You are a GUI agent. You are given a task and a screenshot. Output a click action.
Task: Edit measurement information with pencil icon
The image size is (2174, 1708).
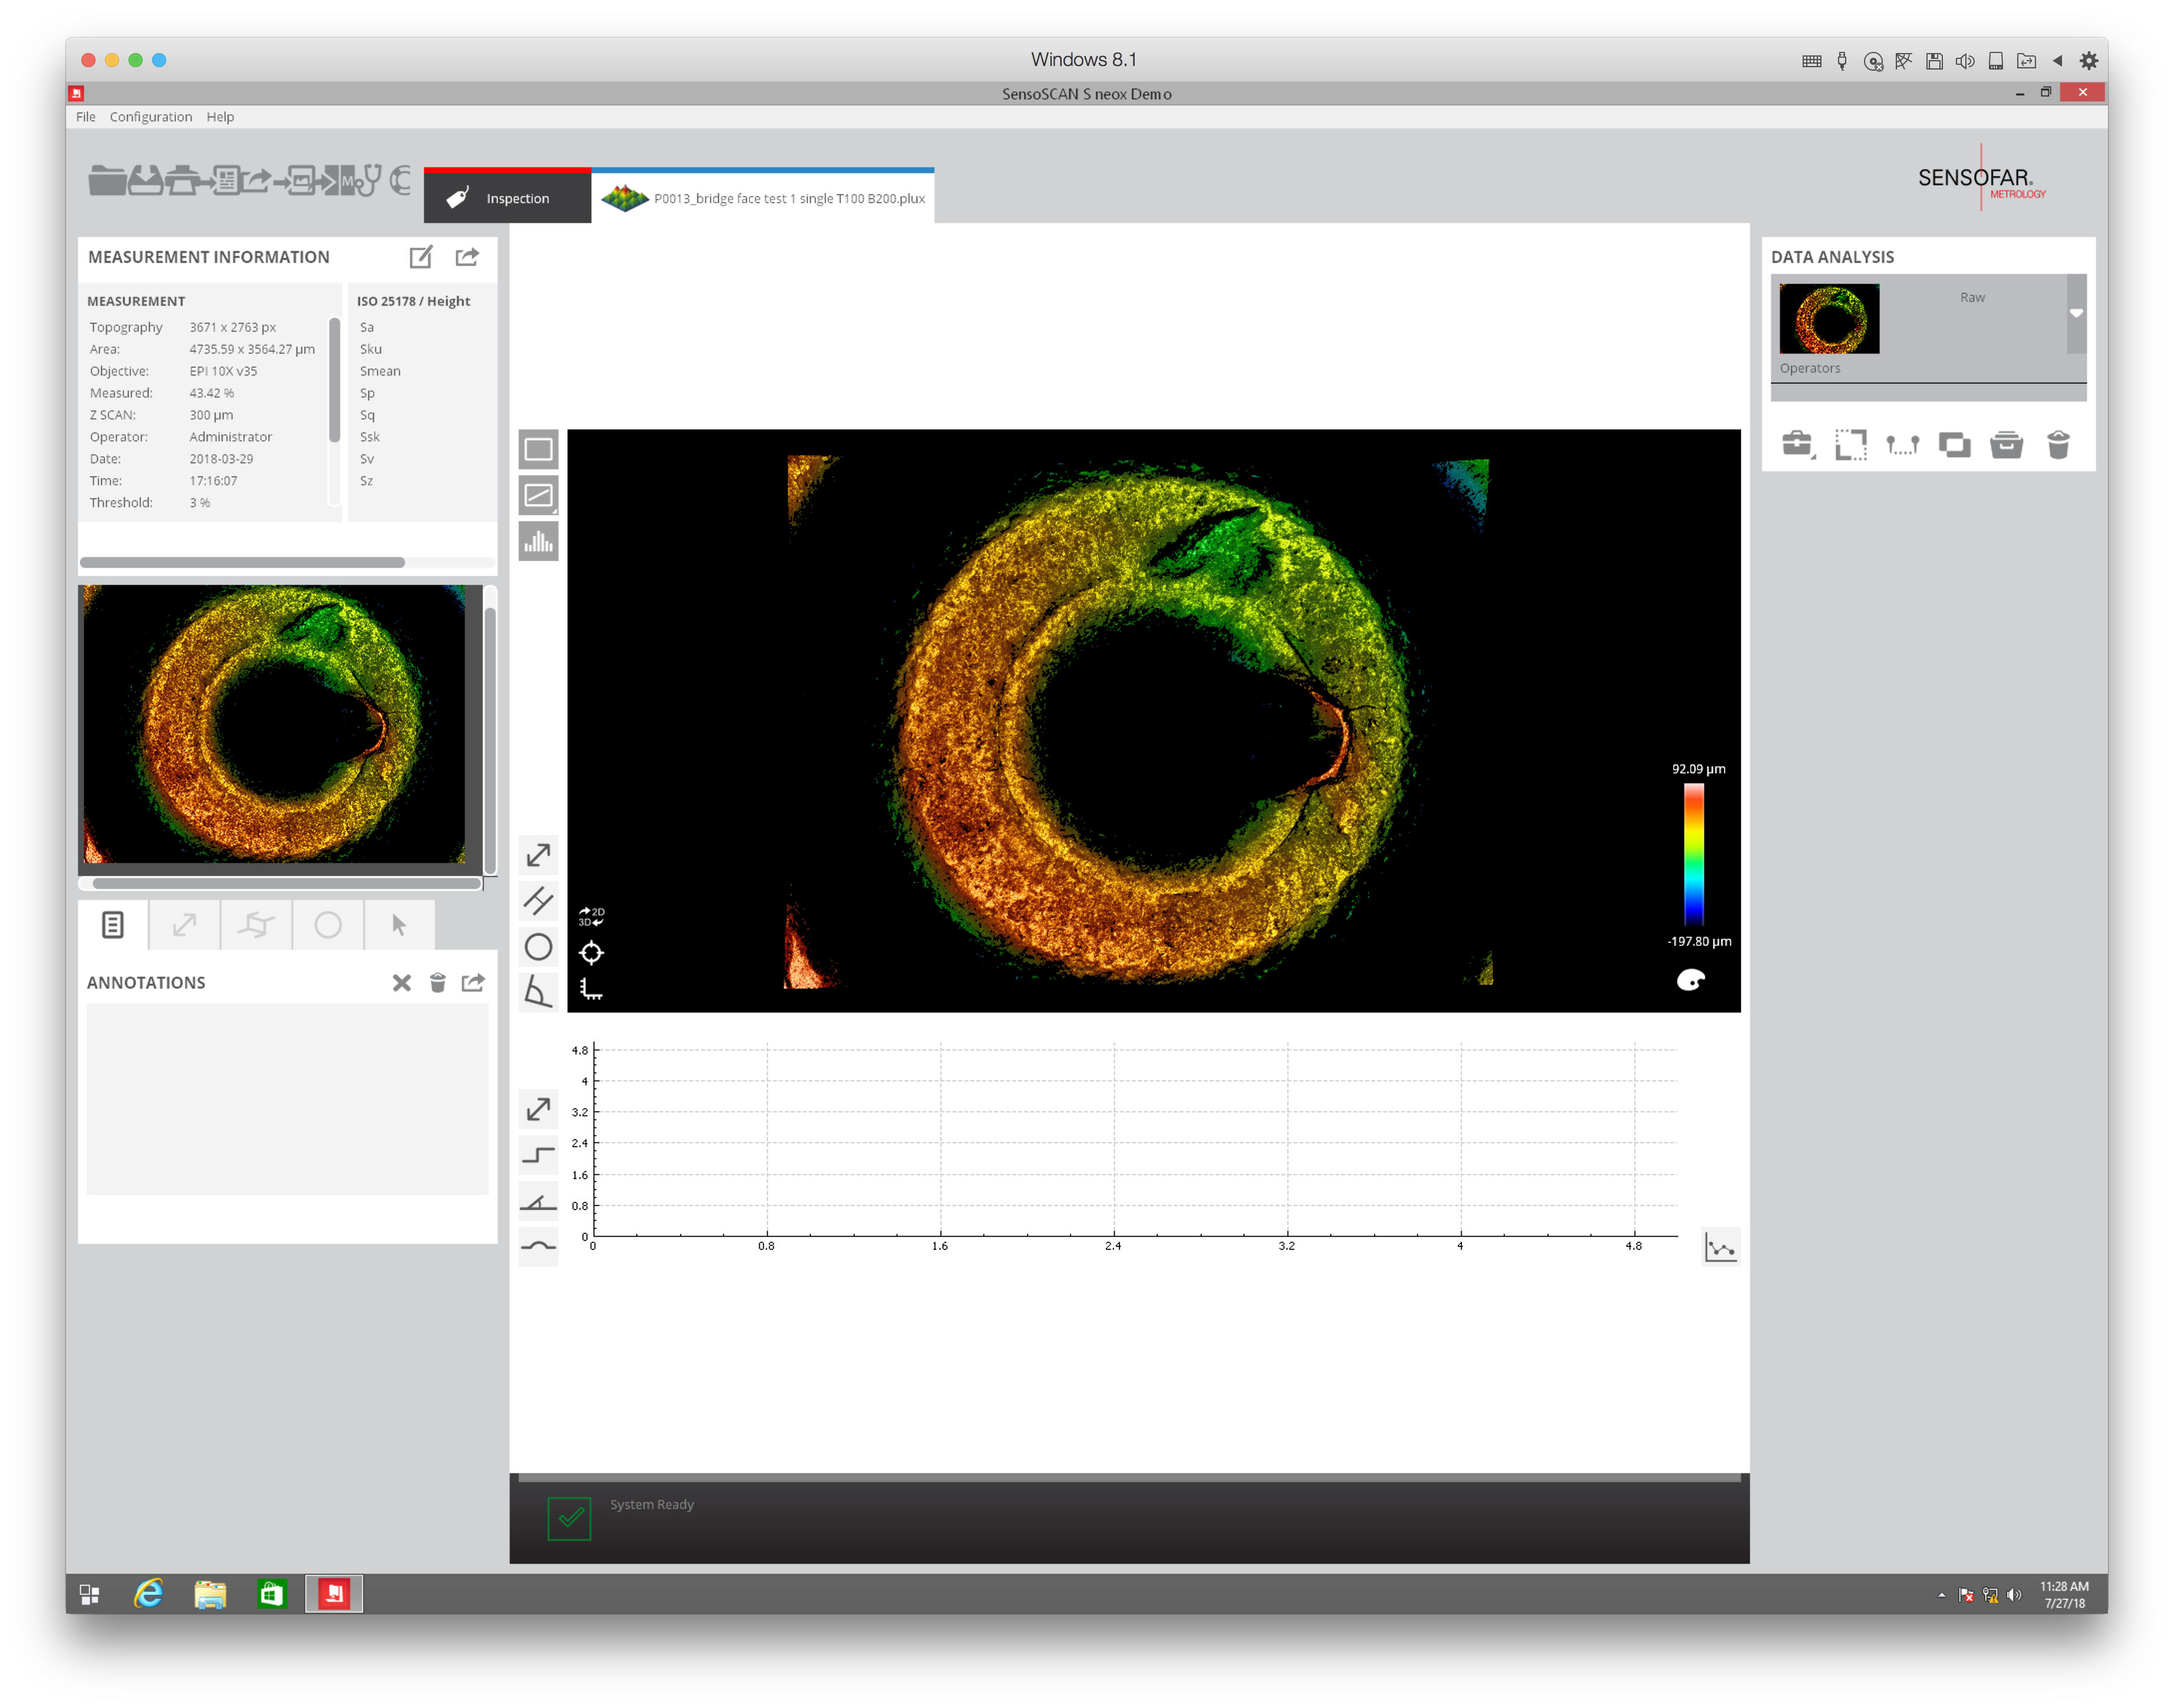coord(421,257)
